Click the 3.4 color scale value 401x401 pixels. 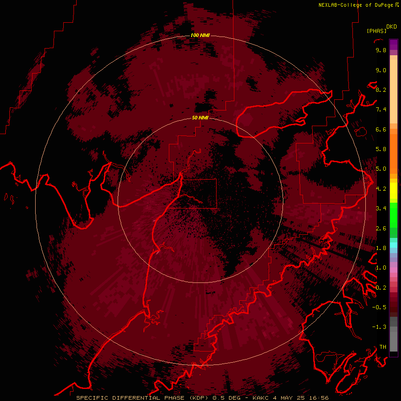coord(381,209)
